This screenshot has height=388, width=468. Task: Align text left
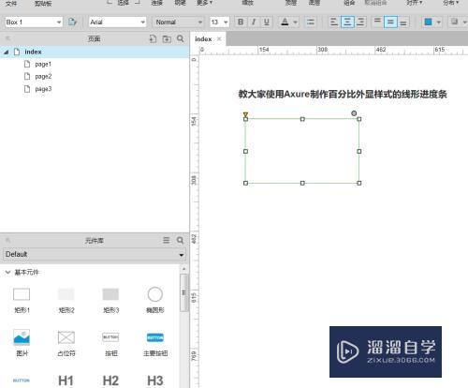(x=334, y=22)
